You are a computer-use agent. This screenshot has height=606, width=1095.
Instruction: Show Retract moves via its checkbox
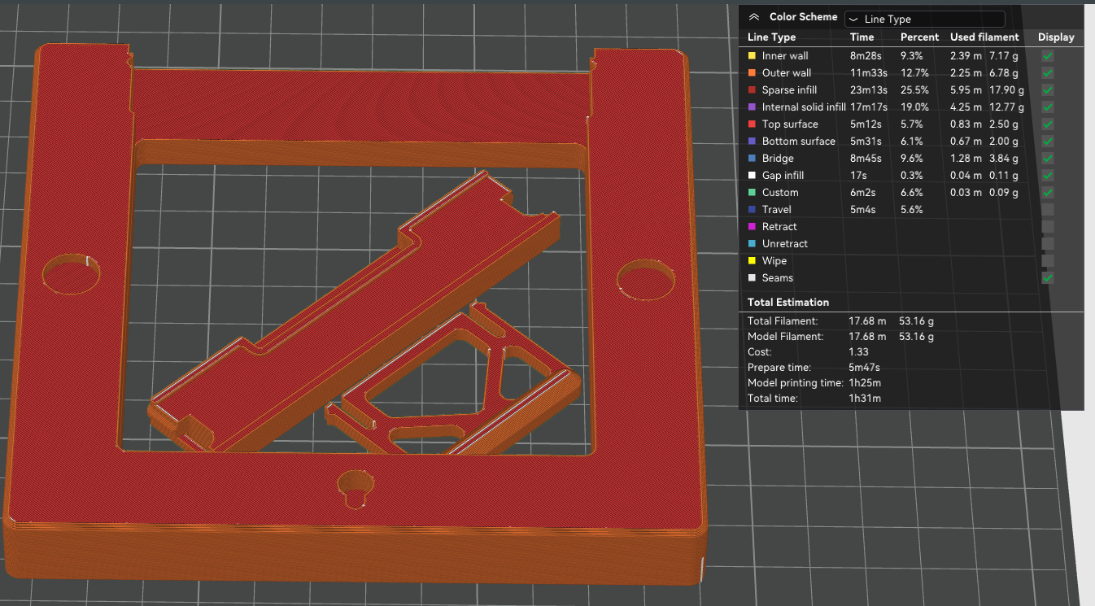coord(1048,227)
